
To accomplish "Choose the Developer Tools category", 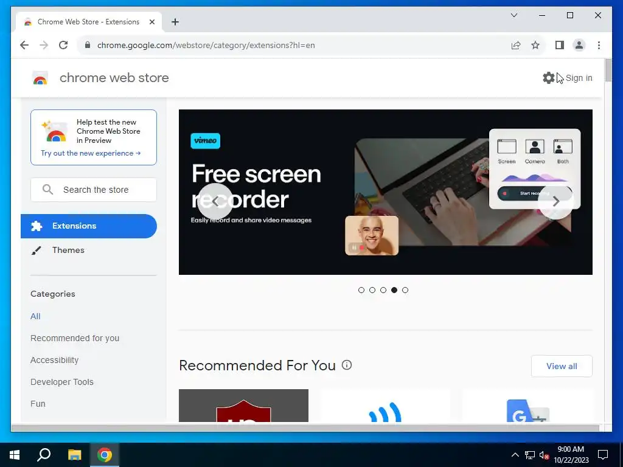I will tap(62, 382).
